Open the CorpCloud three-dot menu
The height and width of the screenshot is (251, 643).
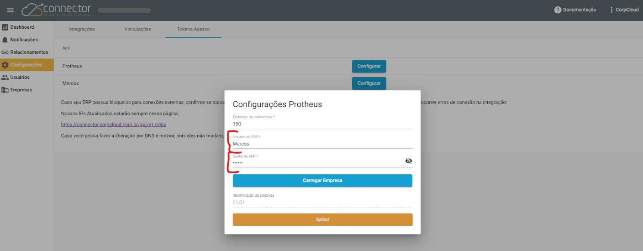(612, 10)
